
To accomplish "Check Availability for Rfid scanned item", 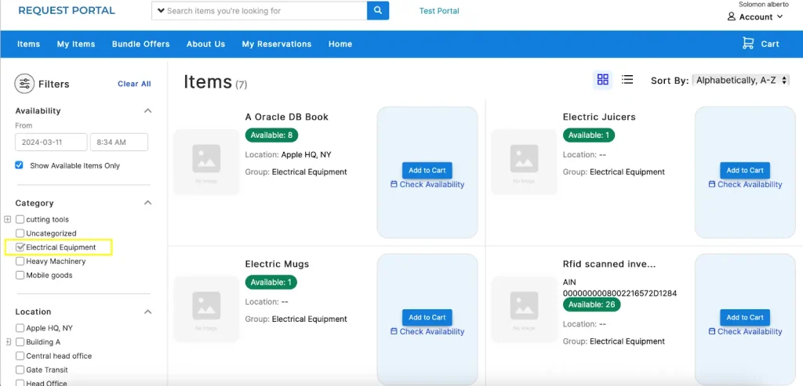I will click(750, 332).
